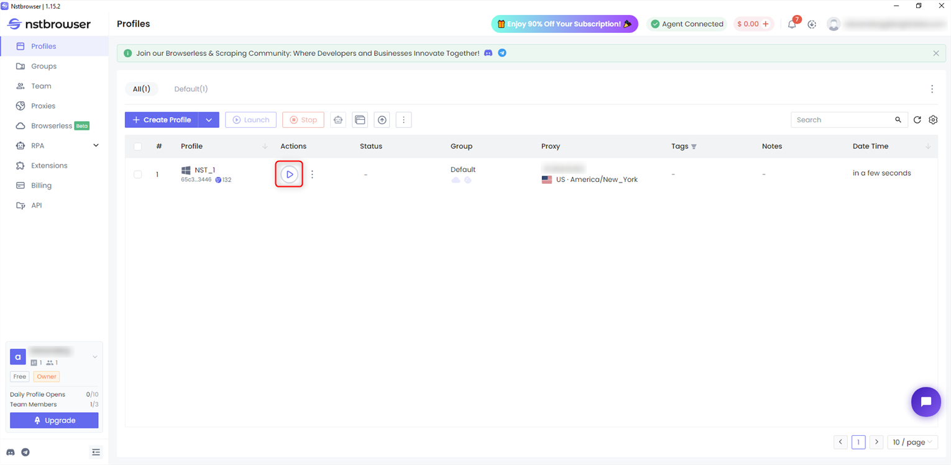Click the download icon in header
Viewport: 951px width, 465px height.
pyautogui.click(x=812, y=24)
